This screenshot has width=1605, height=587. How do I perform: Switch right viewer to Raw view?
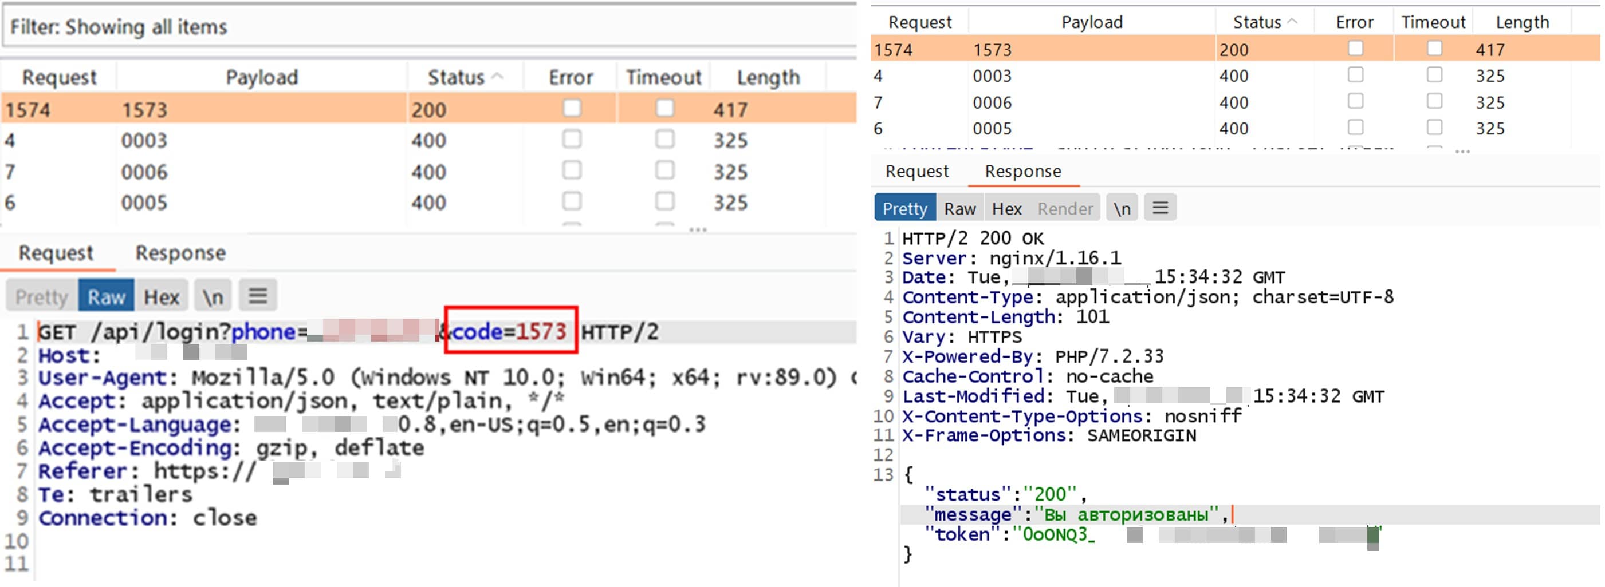coord(959,208)
